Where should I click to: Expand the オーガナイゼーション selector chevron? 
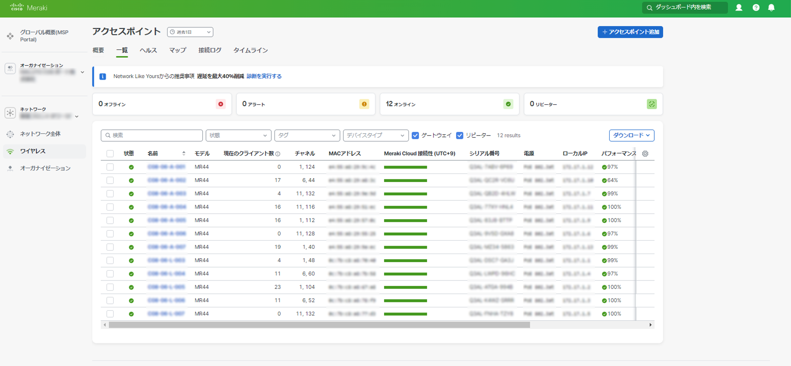(82, 72)
